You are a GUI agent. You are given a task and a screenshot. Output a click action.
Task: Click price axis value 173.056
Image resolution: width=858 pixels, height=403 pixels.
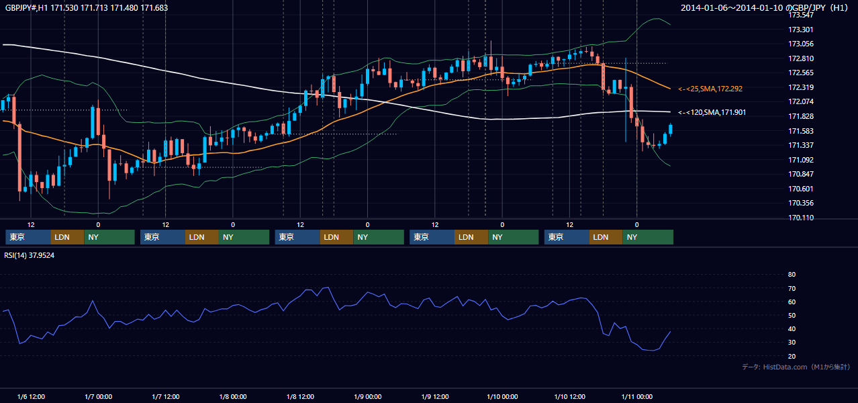800,44
